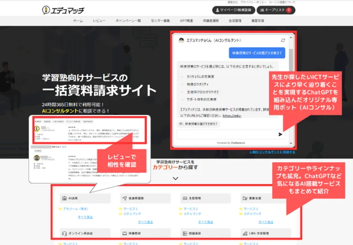
Task: Click 生徒管理 people category icon
Action: [185, 198]
